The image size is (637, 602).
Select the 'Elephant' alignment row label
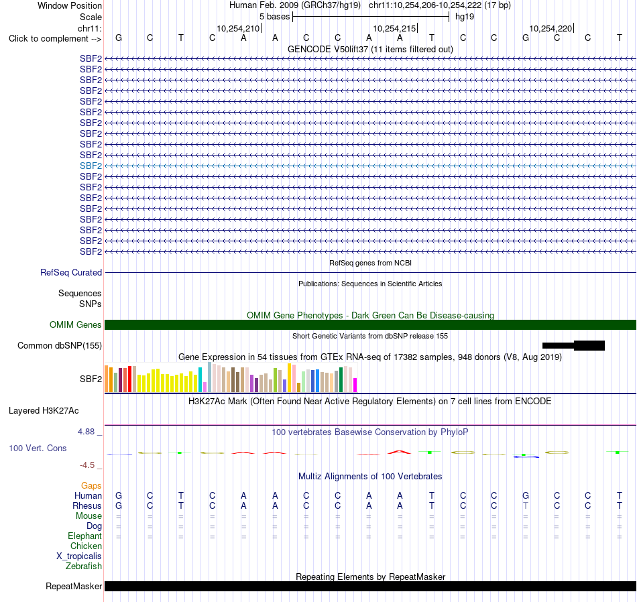pos(84,536)
